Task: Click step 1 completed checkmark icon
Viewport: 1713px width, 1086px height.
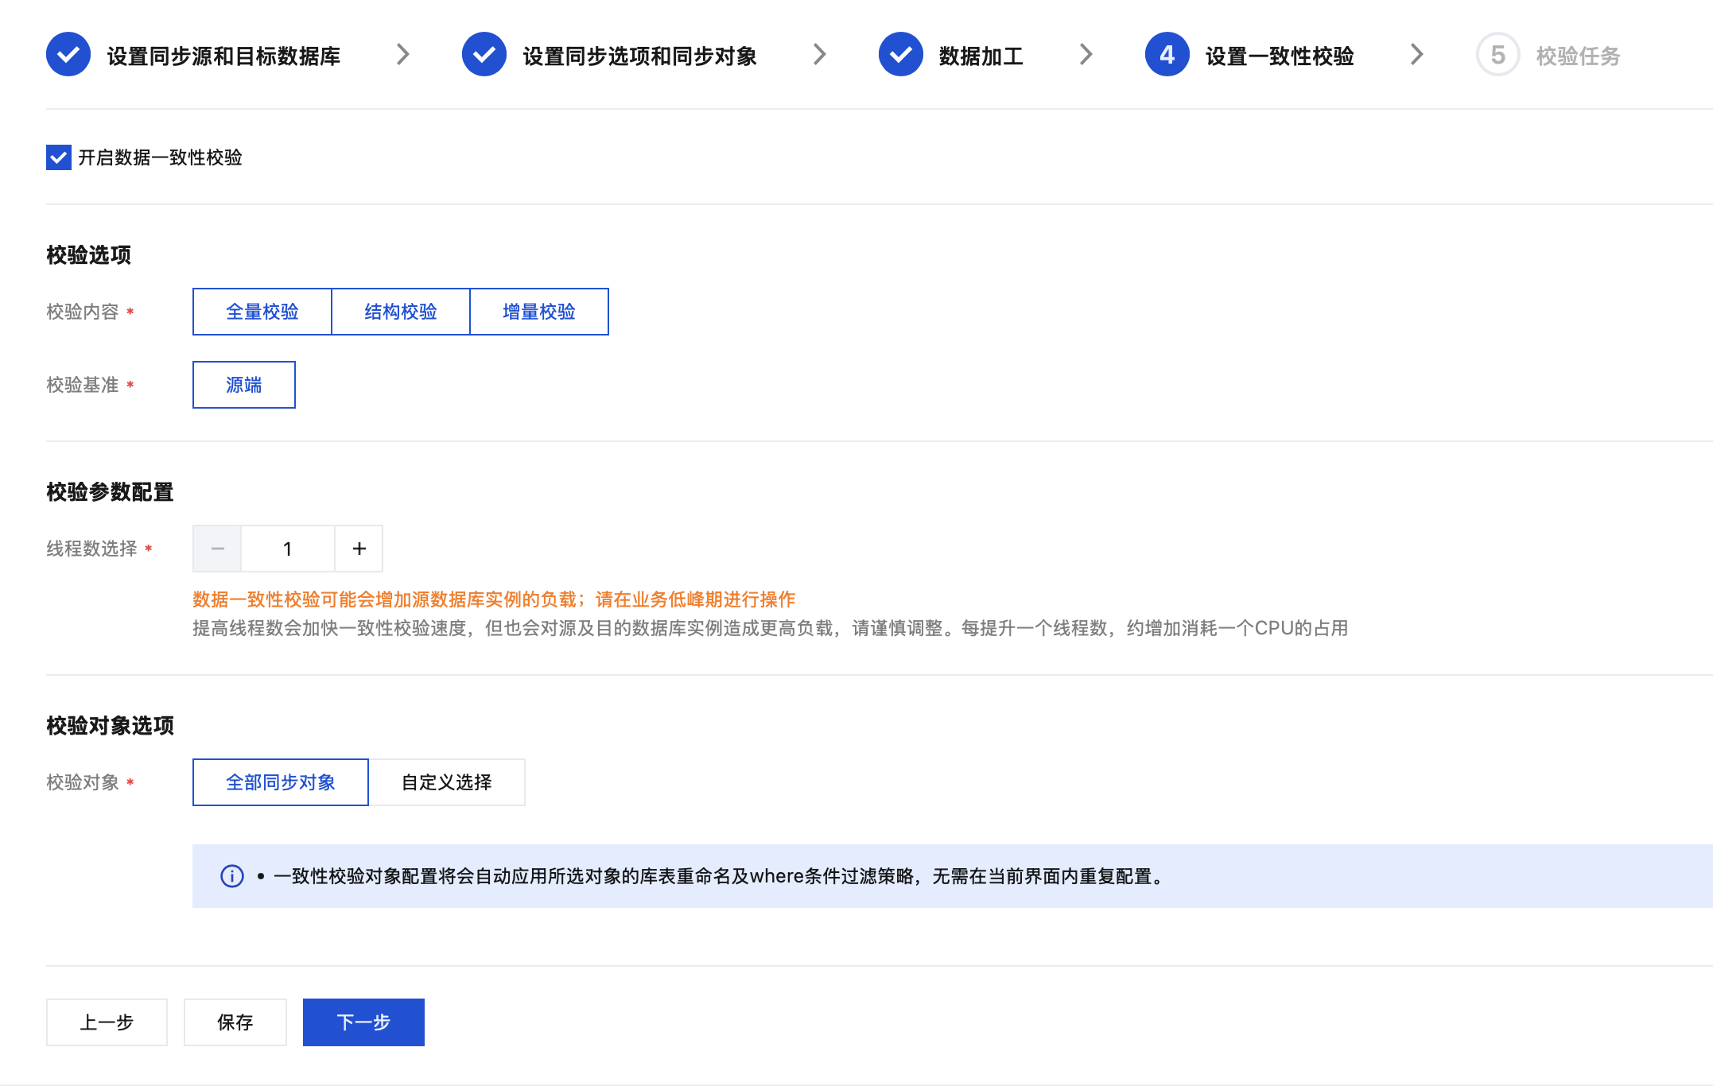Action: point(68,55)
